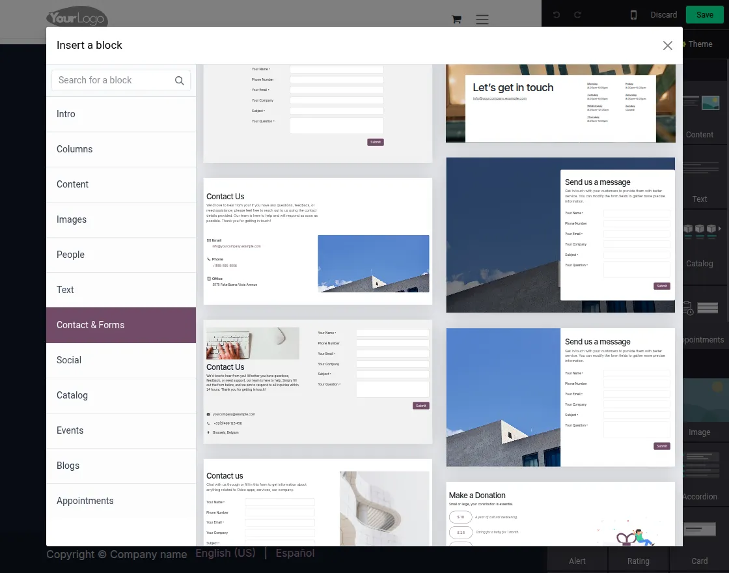Open the Theme panel
Viewport: 729px width, 573px height.
(700, 44)
